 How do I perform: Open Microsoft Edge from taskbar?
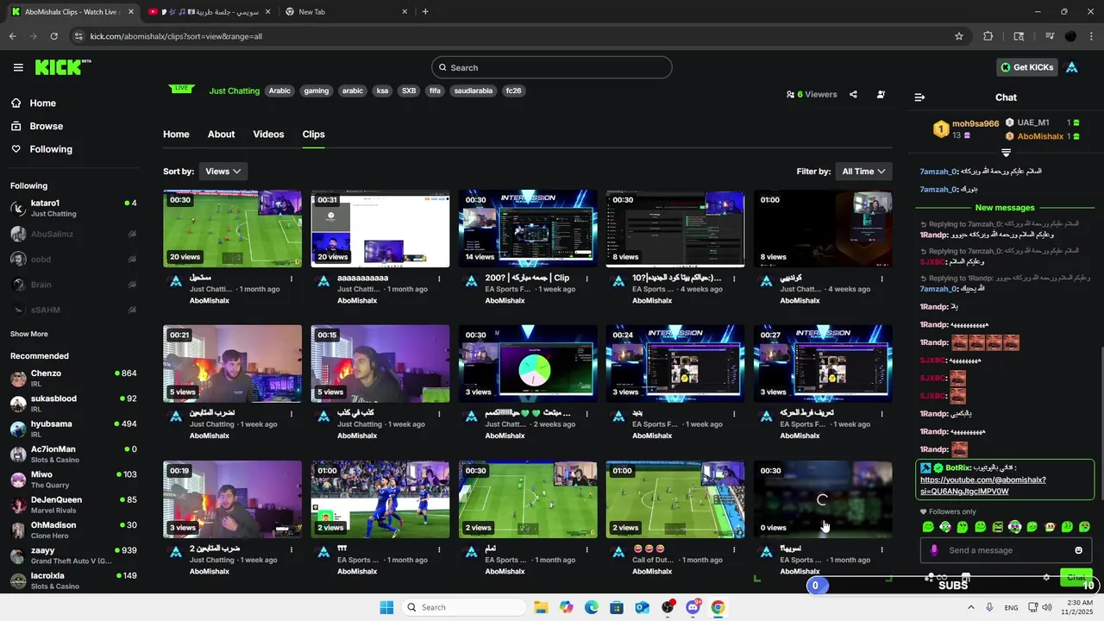(591, 607)
